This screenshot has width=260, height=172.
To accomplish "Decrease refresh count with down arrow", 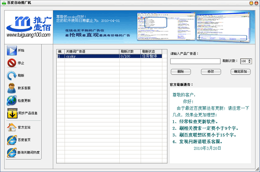I will coord(250,62).
